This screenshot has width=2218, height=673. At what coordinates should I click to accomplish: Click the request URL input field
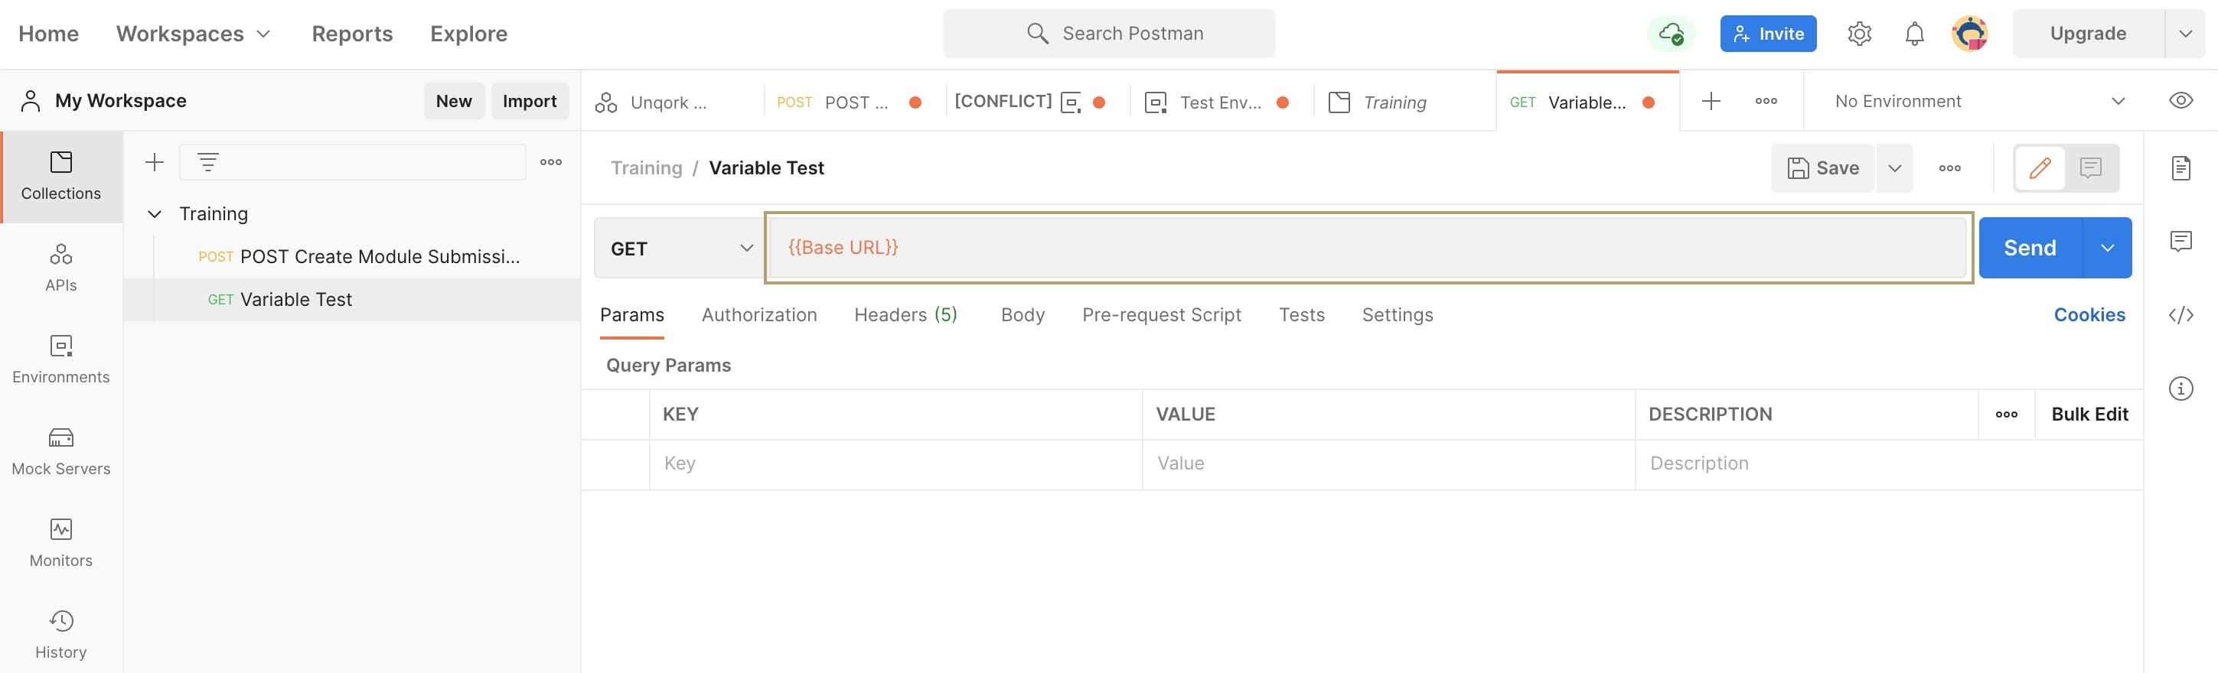point(1368,248)
